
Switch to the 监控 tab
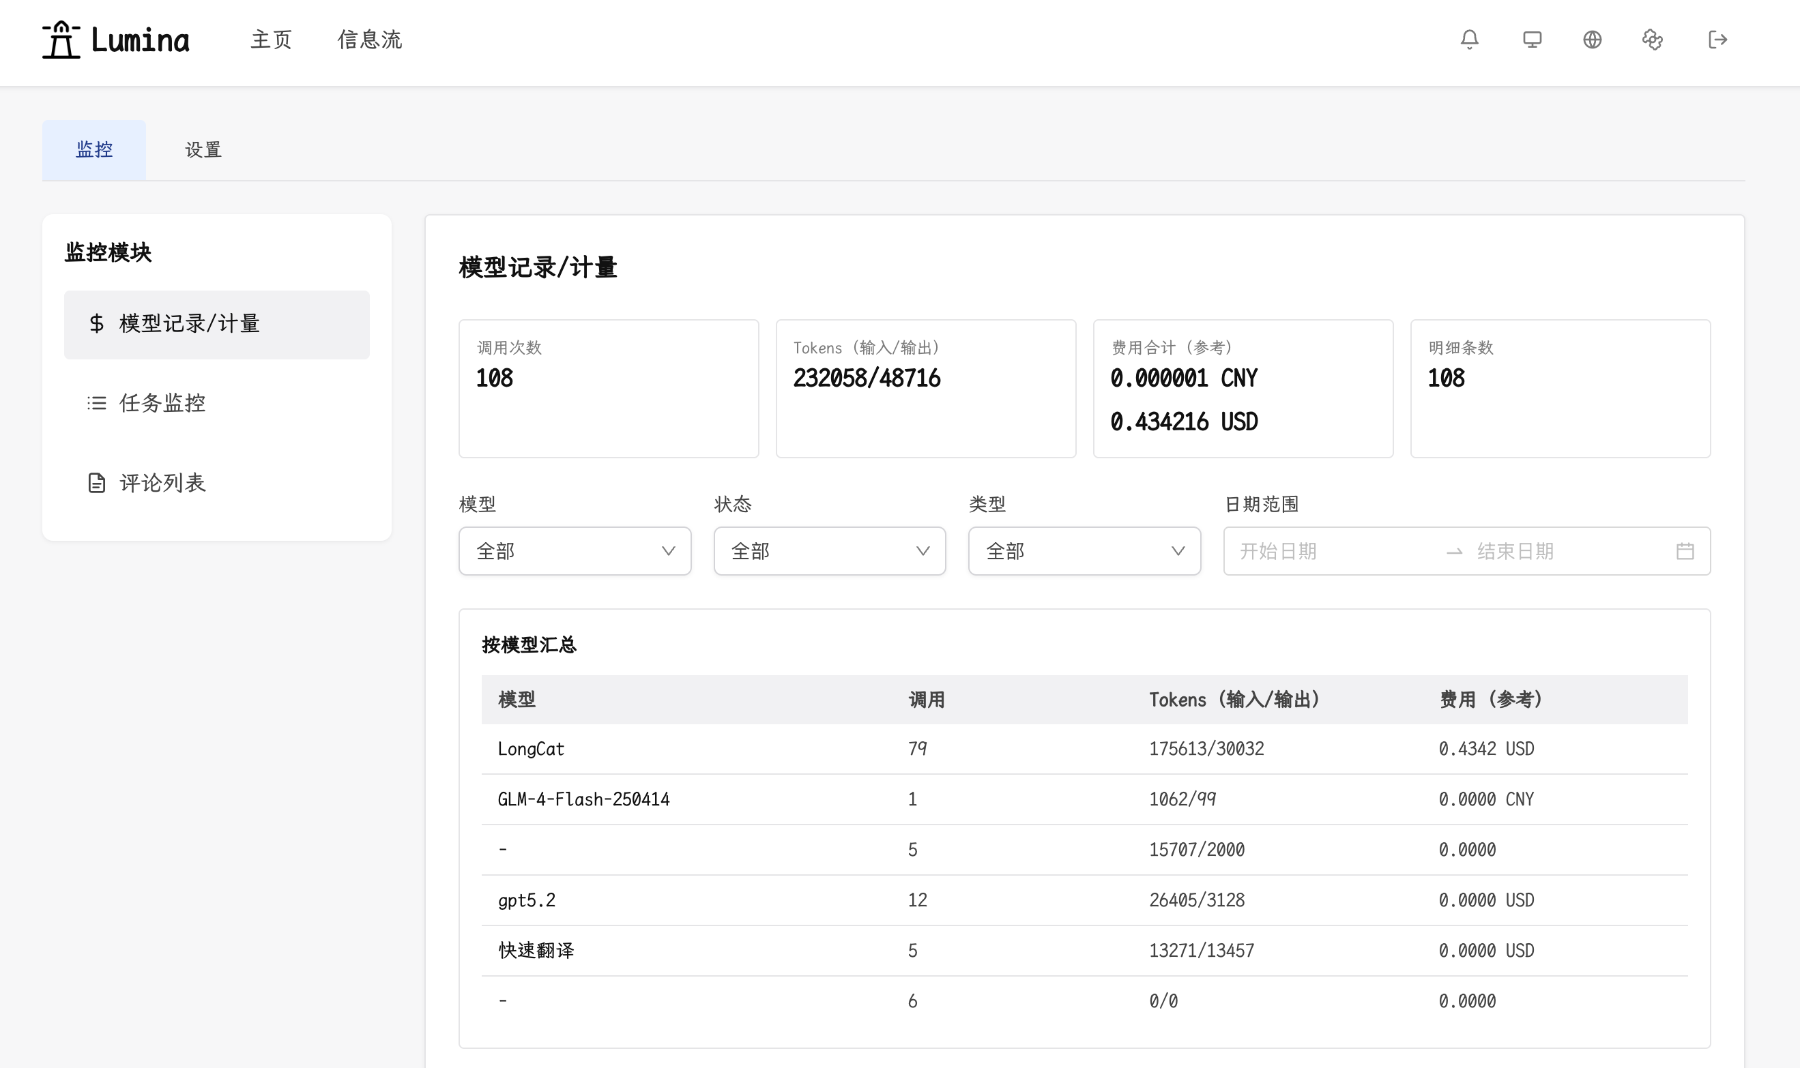(94, 149)
